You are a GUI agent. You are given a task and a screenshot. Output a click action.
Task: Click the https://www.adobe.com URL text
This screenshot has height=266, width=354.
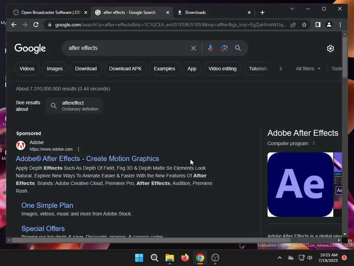tap(51, 149)
